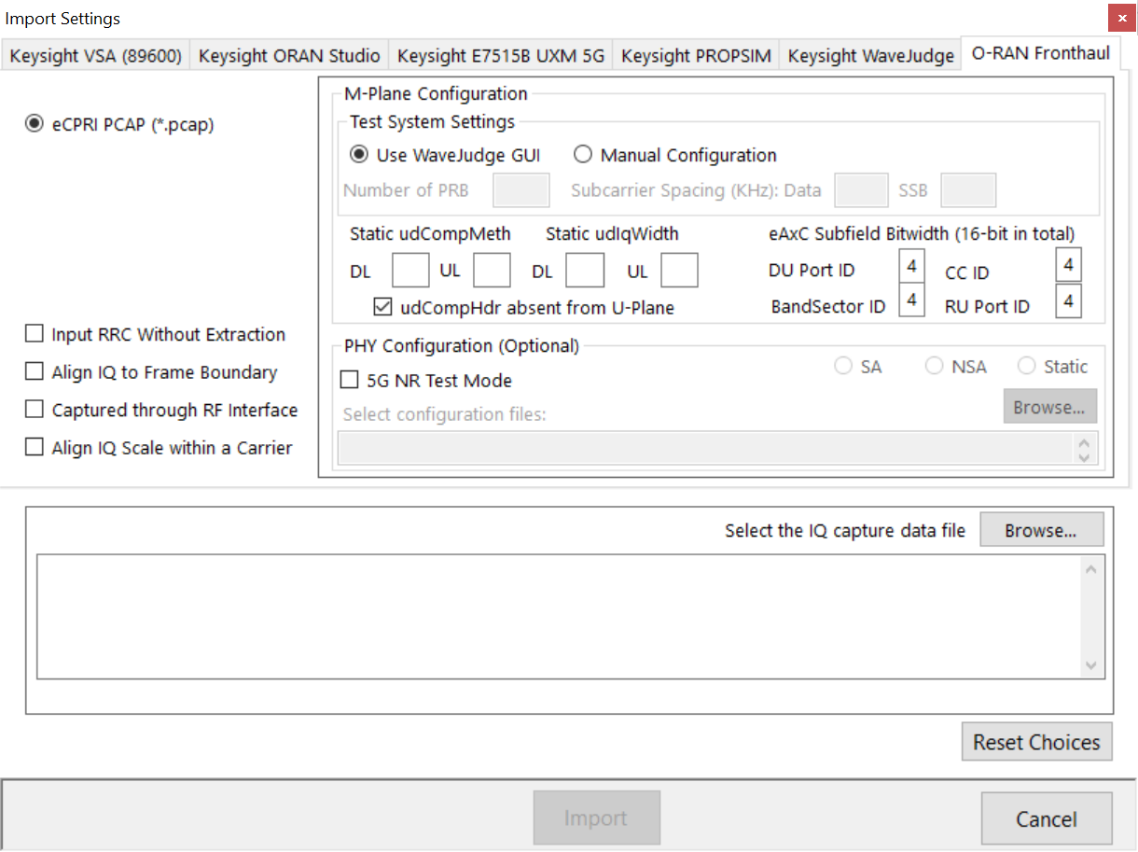The height and width of the screenshot is (852, 1138).
Task: Enable the 5G NR Test Mode checkbox
Action: pos(350,381)
